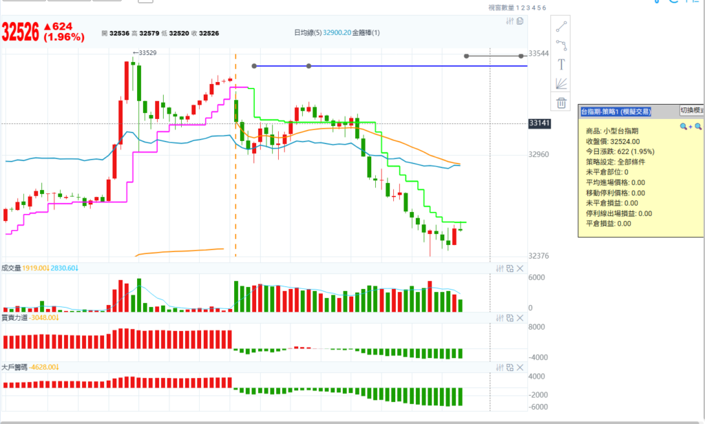Click the 買賣力道 panel layout icon
This screenshot has width=705, height=424.
pyautogui.click(x=510, y=317)
